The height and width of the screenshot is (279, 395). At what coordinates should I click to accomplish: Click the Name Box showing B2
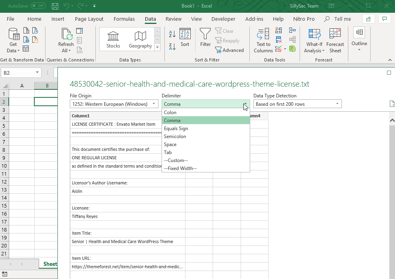point(21,73)
